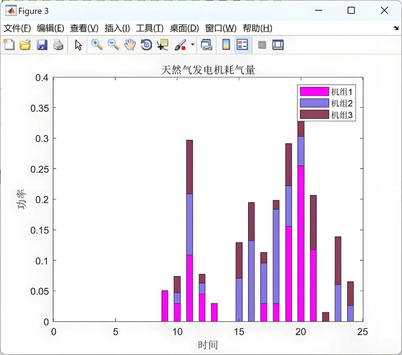Select the Zoom Out tool

112,44
